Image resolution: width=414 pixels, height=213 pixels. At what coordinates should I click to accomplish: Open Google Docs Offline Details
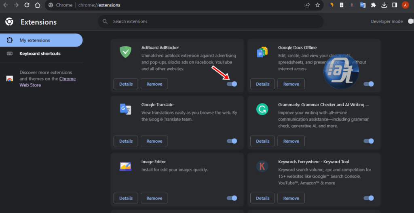pos(262,84)
